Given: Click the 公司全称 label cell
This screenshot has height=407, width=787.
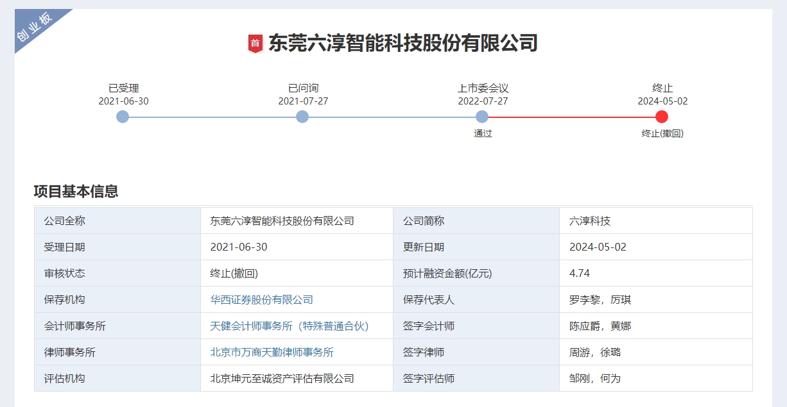Looking at the screenshot, I should tap(117, 220).
